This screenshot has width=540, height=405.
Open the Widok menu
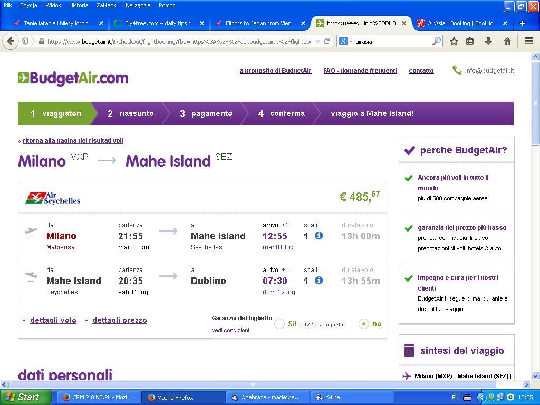pyautogui.click(x=53, y=5)
